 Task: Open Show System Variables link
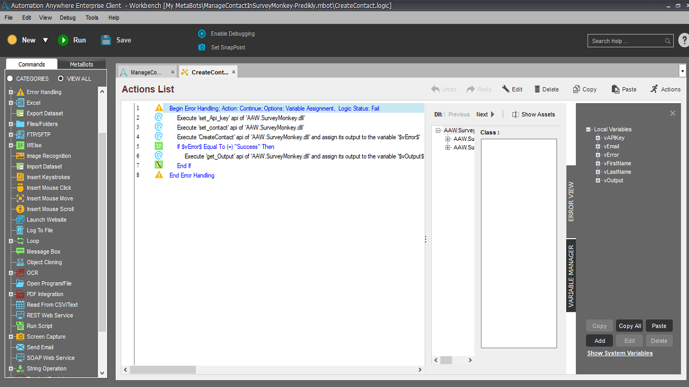pyautogui.click(x=620, y=353)
